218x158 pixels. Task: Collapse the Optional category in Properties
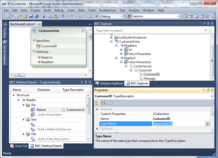click(97, 128)
